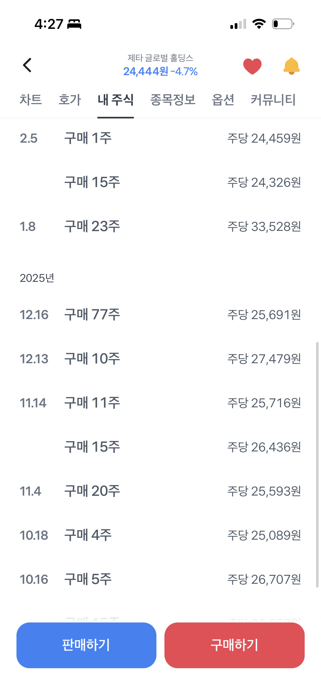Select the 1.8 구매 23주 transaction row
The width and height of the screenshot is (321, 696).
[x=160, y=226]
